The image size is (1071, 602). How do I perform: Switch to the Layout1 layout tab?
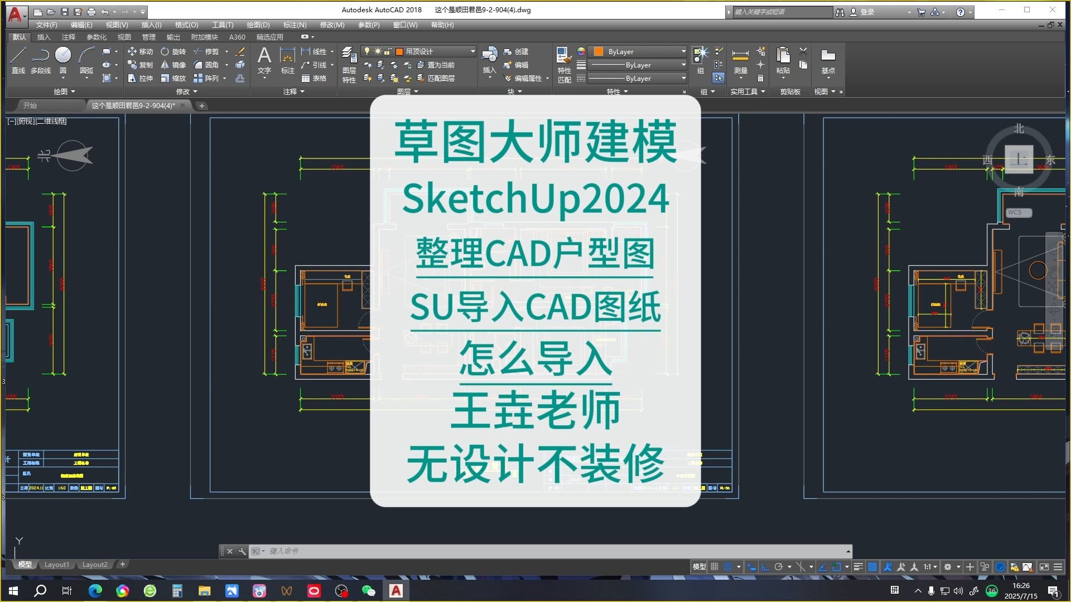click(x=56, y=564)
